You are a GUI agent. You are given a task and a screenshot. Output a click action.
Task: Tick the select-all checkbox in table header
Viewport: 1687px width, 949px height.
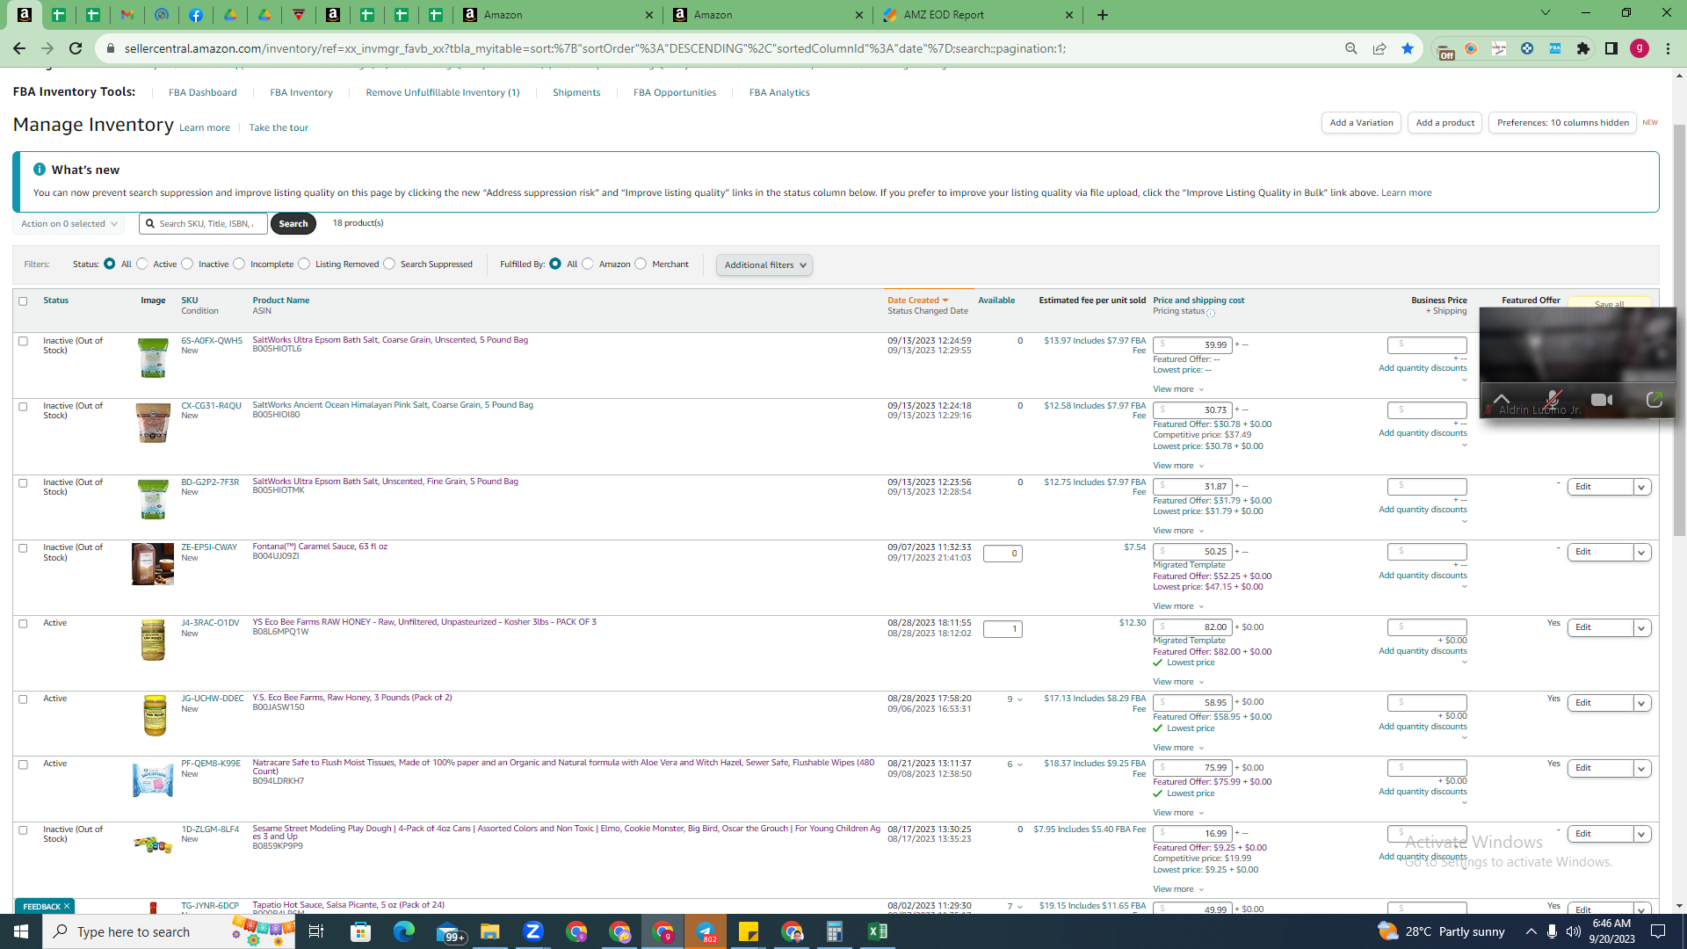click(x=23, y=301)
